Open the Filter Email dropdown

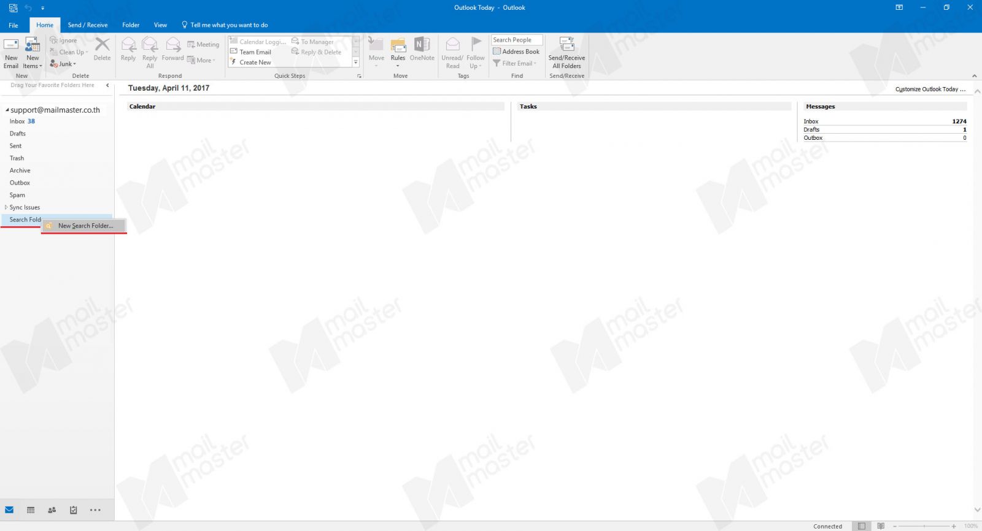[x=514, y=63]
